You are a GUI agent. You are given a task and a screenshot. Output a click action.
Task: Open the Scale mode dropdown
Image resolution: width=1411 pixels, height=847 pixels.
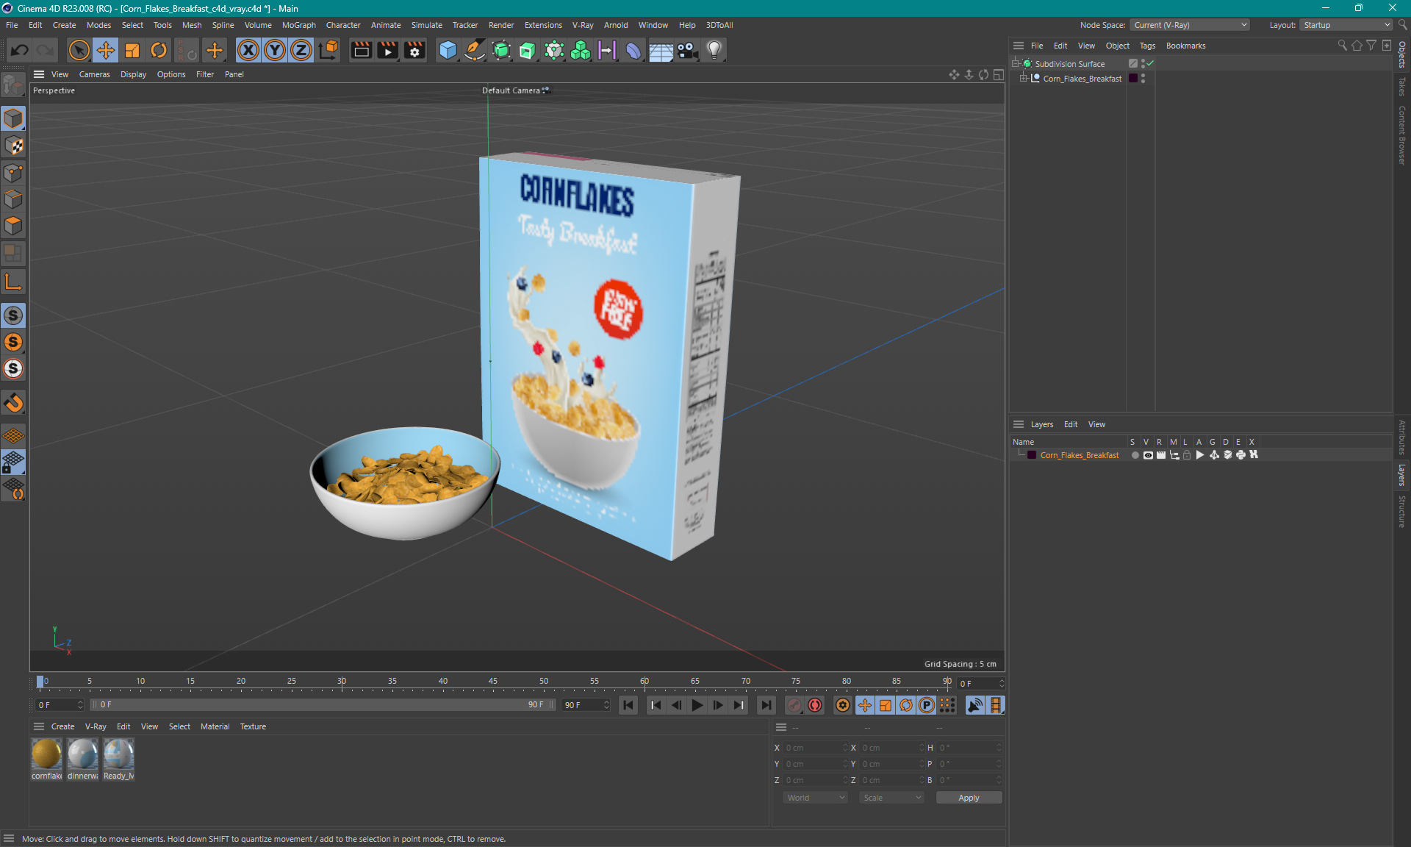[891, 798]
